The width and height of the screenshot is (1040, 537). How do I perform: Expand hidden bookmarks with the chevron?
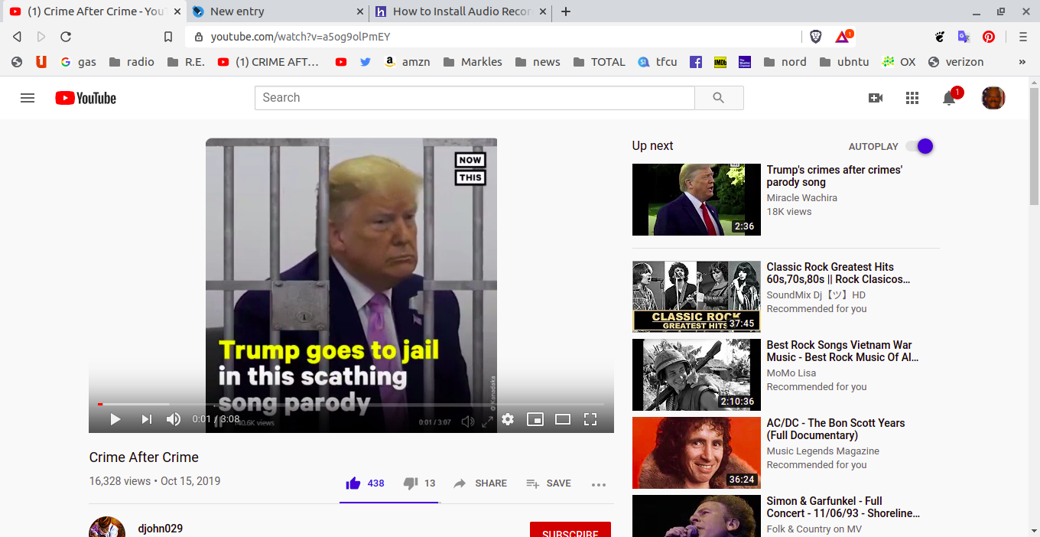(x=1022, y=62)
